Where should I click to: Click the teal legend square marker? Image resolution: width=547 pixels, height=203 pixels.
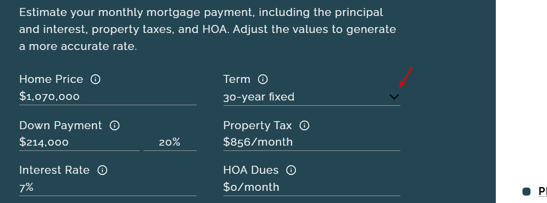click(526, 191)
